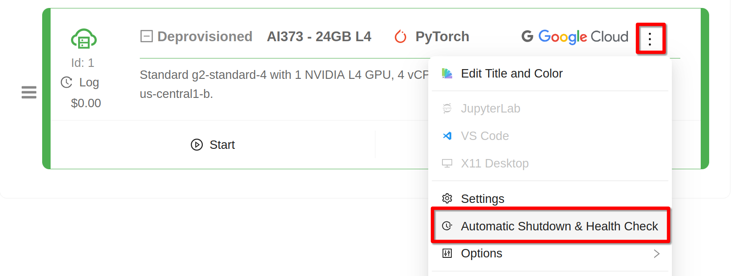Image resolution: width=734 pixels, height=276 pixels.
Task: Open the three-dot kebab menu
Action: pyautogui.click(x=650, y=39)
